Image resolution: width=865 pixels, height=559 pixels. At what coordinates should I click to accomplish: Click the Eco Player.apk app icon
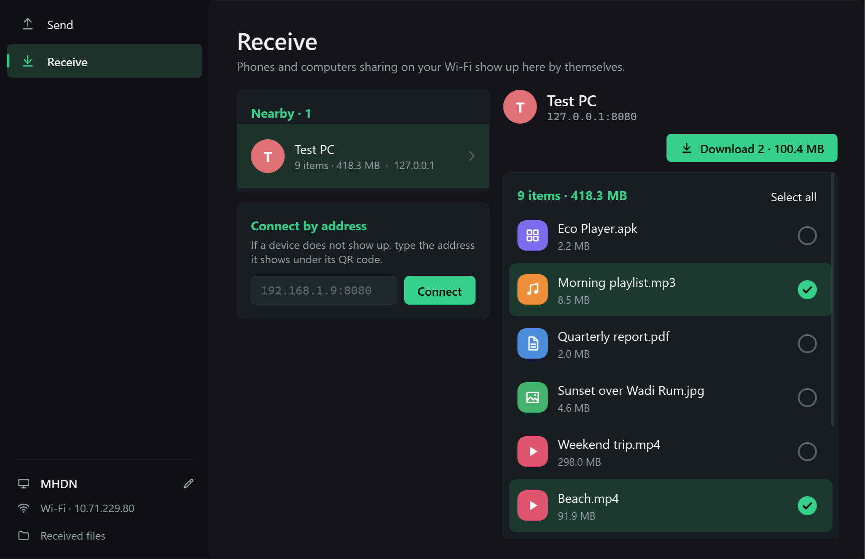532,235
